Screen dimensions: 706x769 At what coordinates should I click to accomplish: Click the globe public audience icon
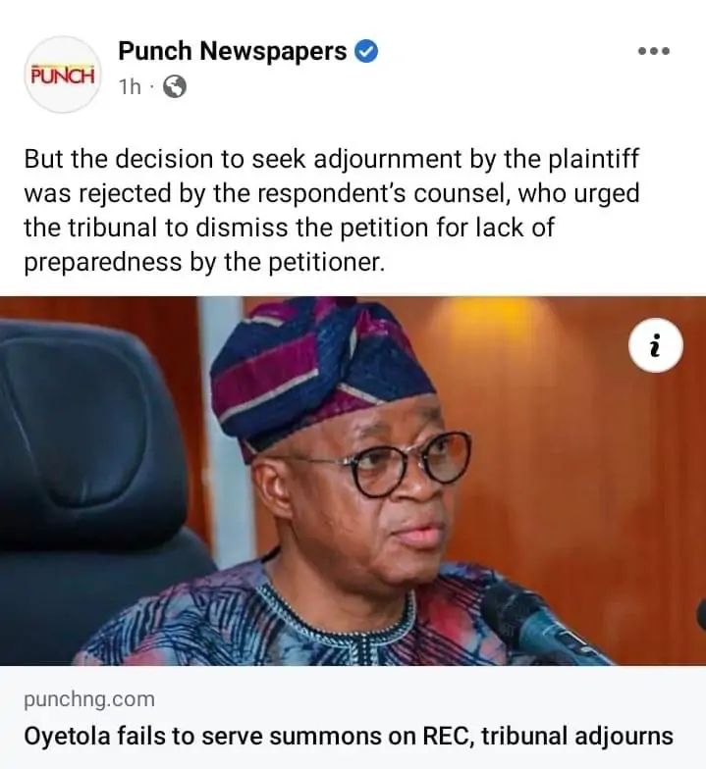(174, 87)
